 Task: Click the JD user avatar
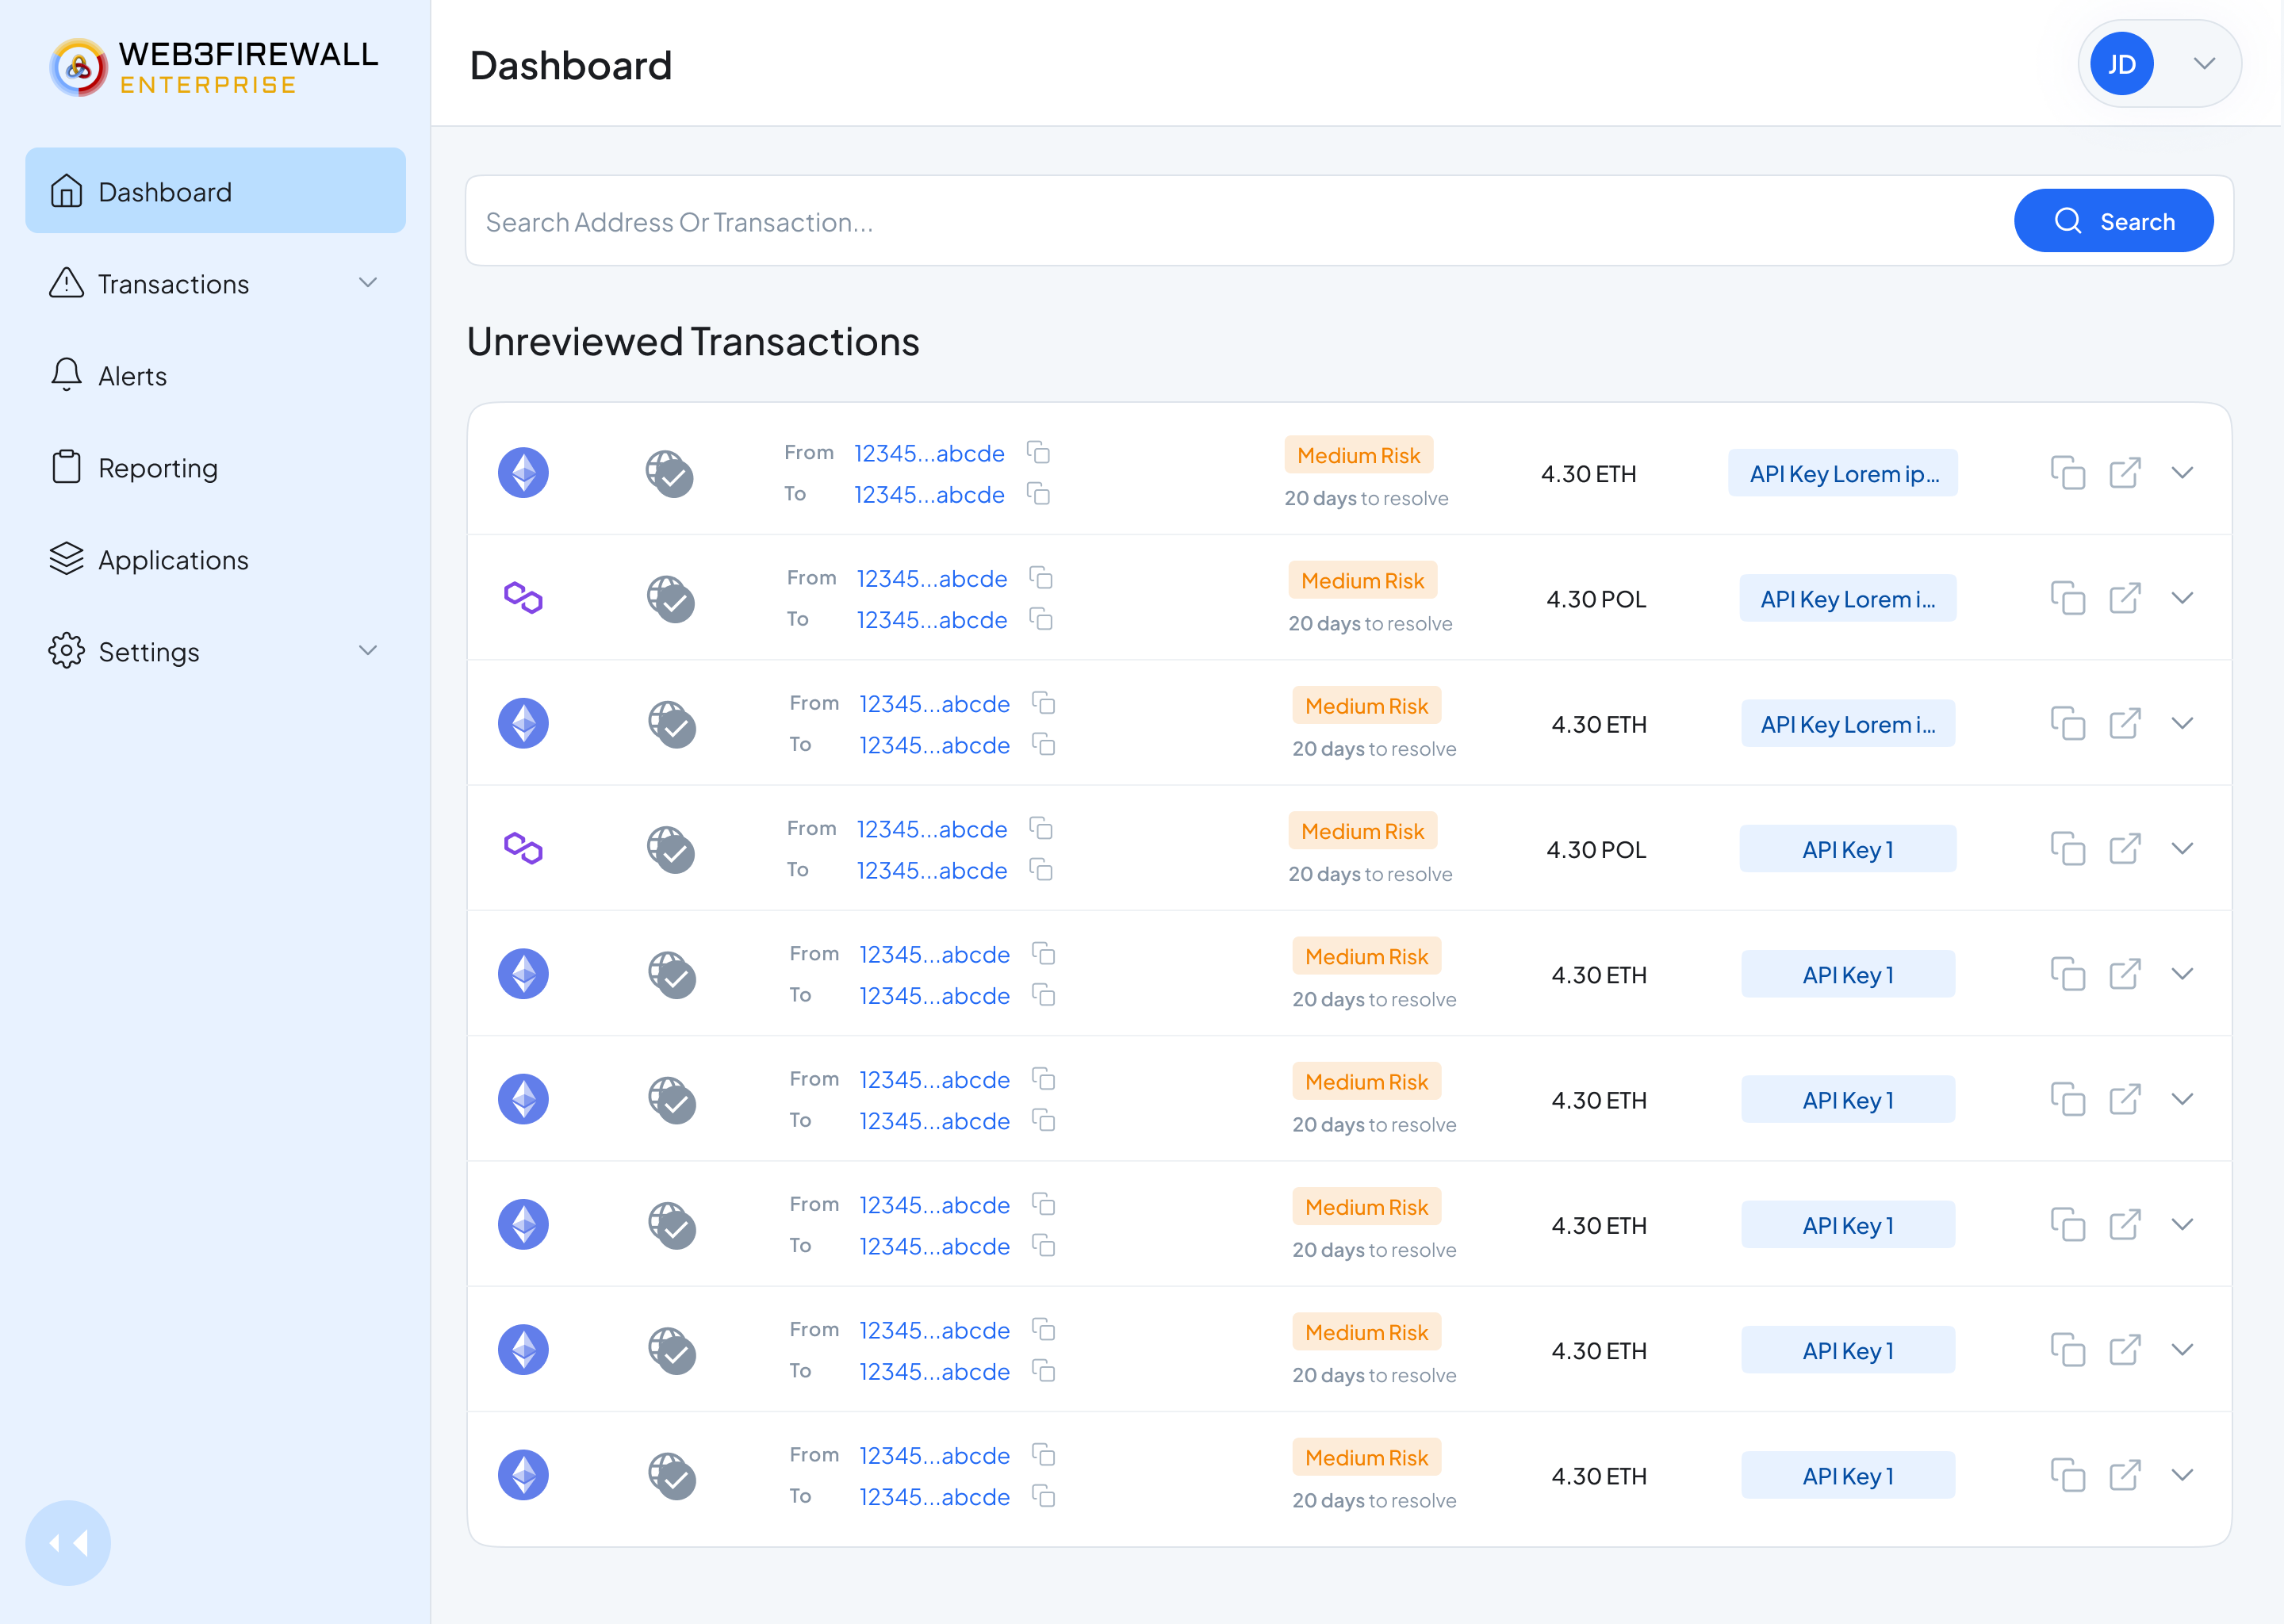(x=2121, y=64)
